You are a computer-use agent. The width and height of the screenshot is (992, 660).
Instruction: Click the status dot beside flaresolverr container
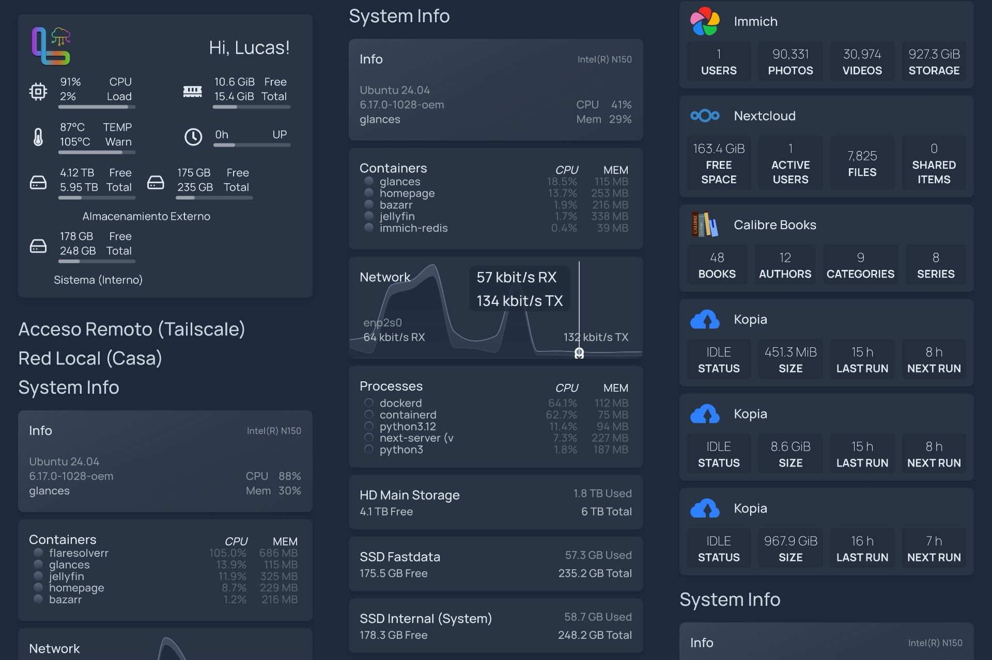point(38,553)
